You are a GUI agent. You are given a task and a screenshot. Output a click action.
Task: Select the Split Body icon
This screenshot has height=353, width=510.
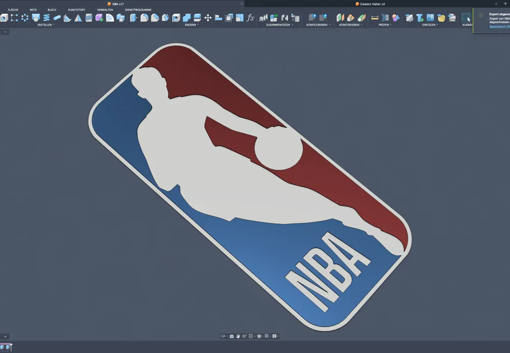197,17
